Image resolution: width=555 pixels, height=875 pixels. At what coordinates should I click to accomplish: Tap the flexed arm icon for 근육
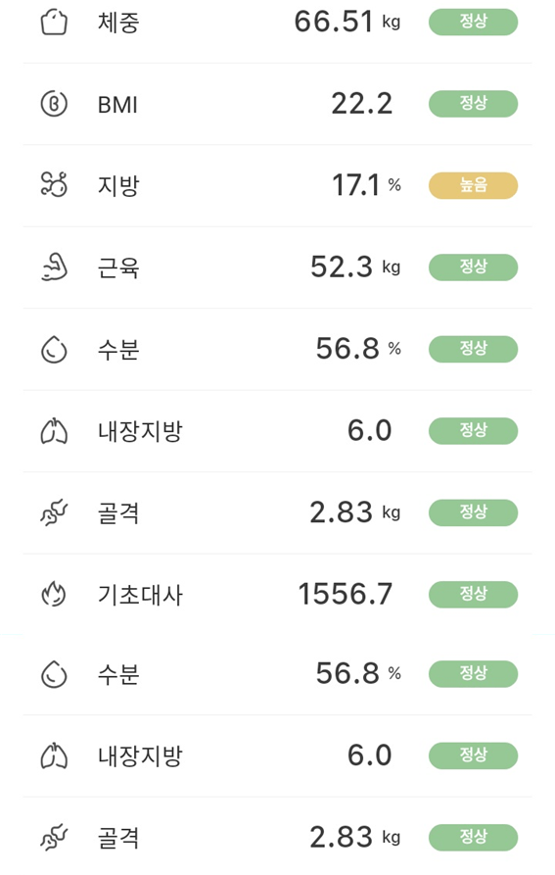tap(54, 267)
